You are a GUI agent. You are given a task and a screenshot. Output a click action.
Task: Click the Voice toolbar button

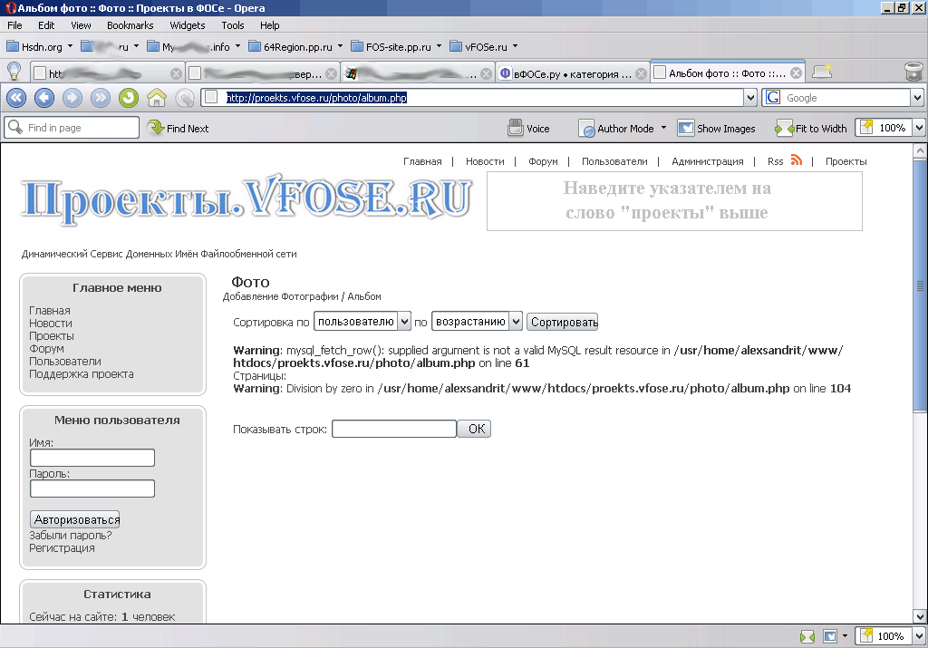[529, 129]
